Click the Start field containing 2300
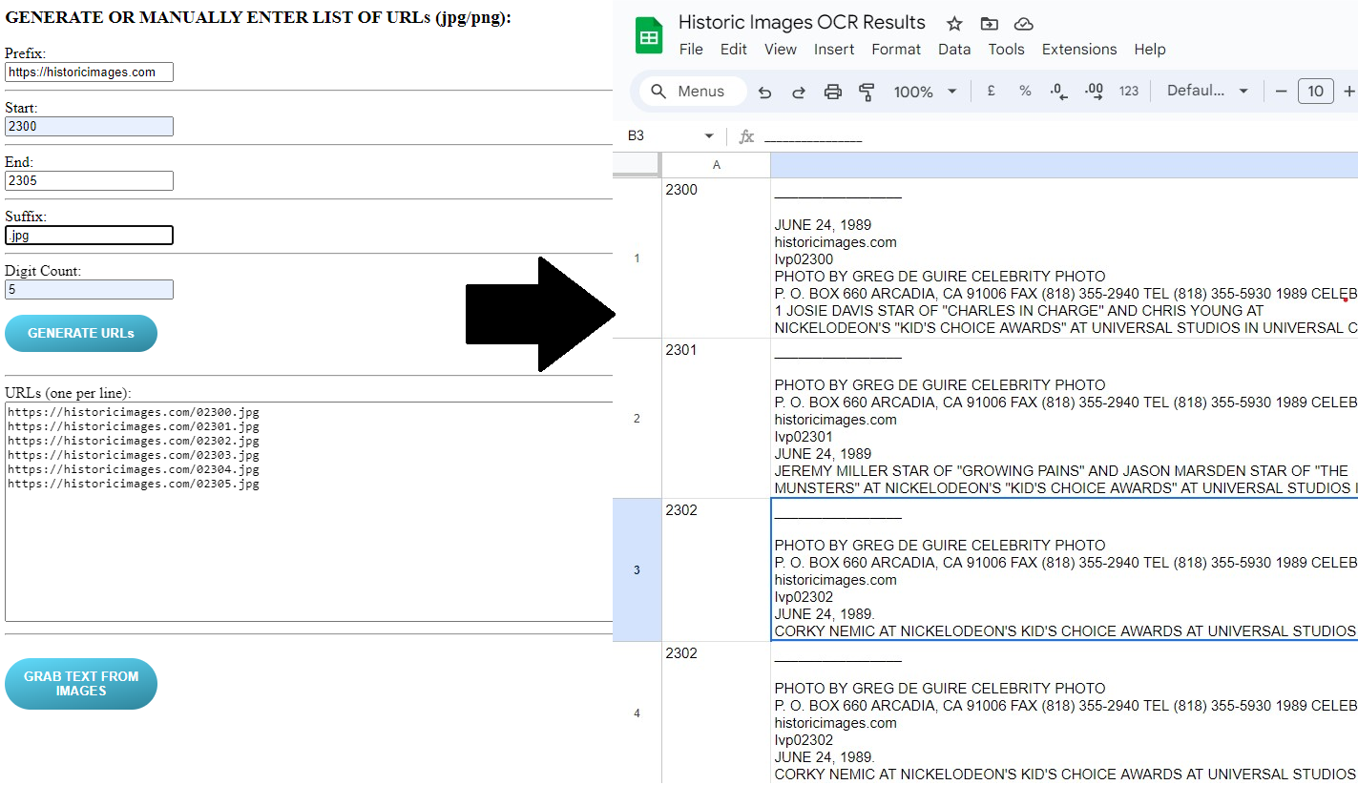 click(89, 127)
